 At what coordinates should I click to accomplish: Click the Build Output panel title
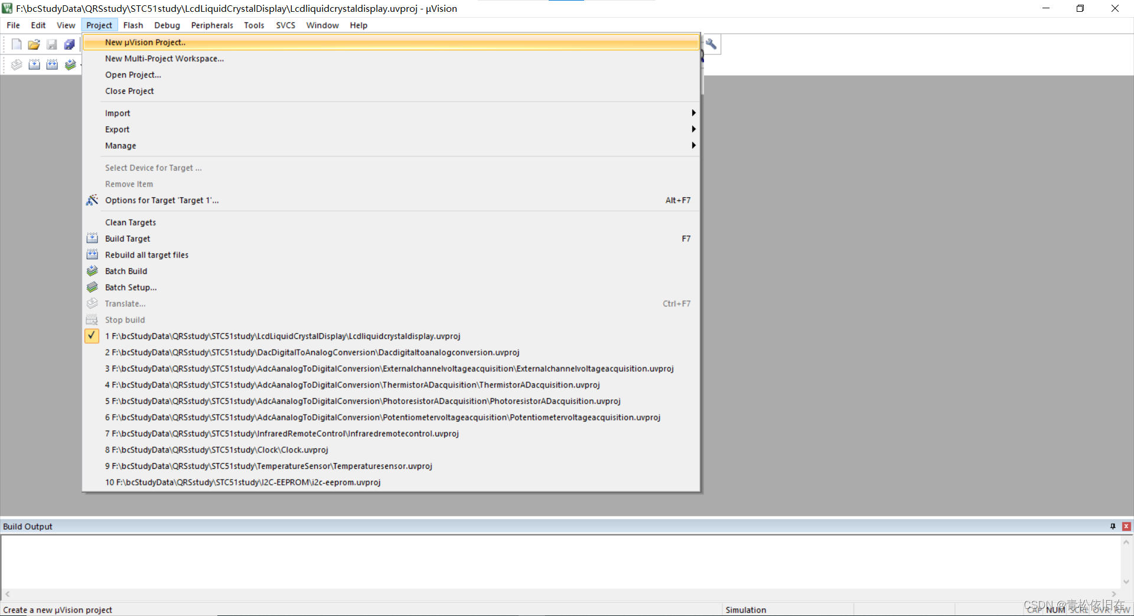point(28,526)
